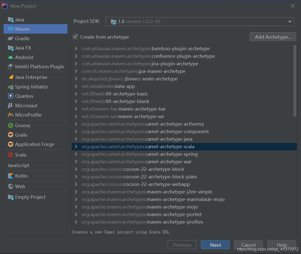Click the Web globe icon

point(11,186)
